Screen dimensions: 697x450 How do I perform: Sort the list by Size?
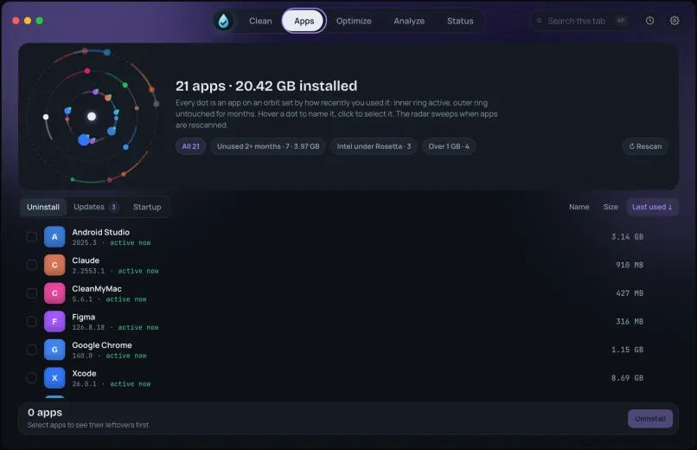[611, 207]
